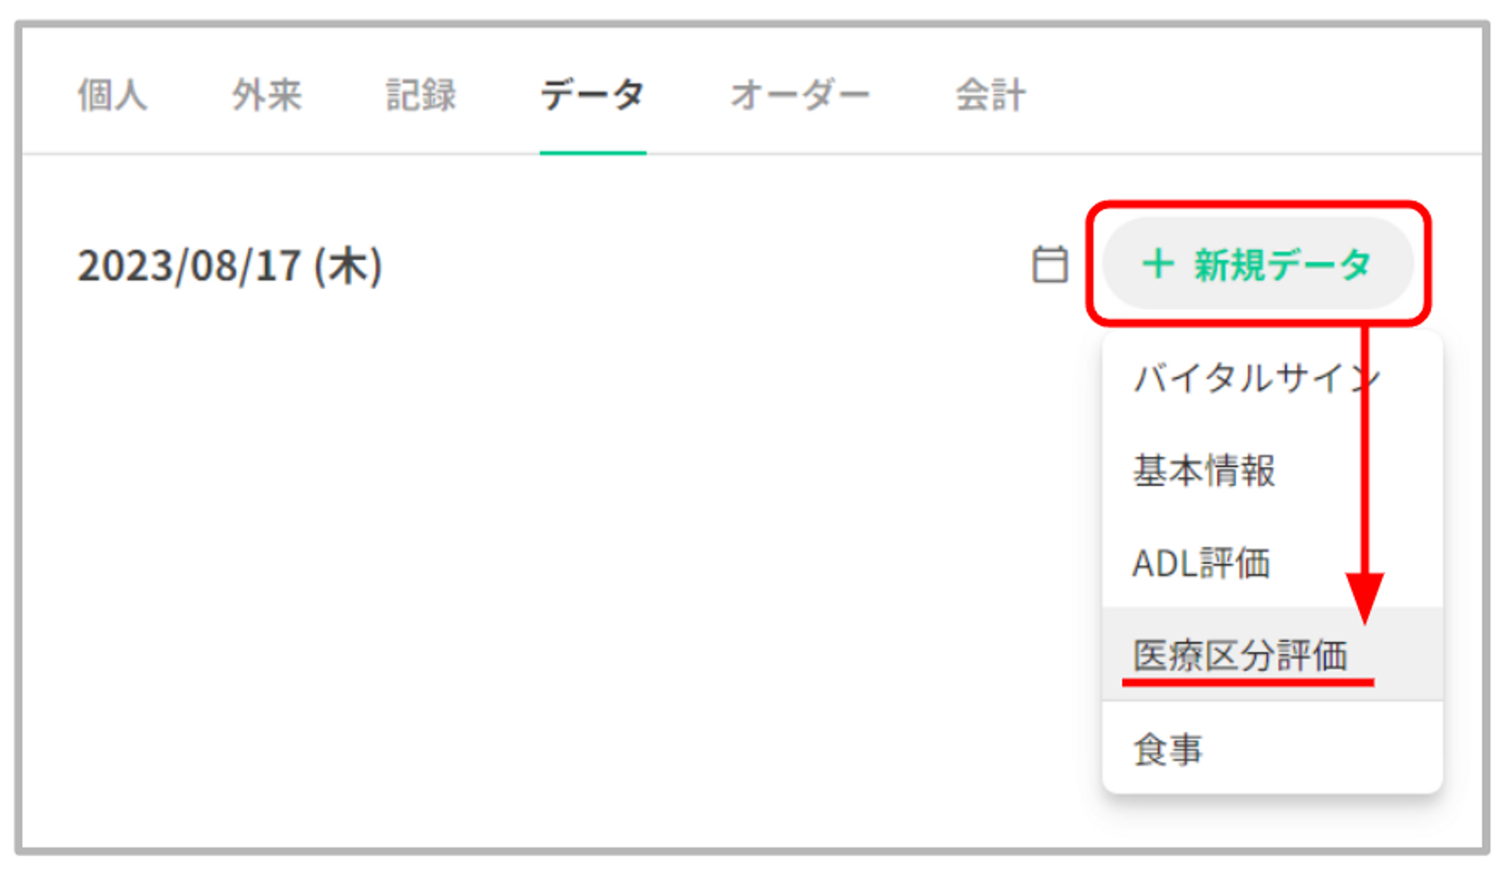Click the plus icon on 新規データ

(x=1157, y=264)
